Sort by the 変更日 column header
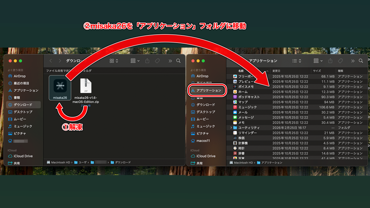This screenshot has height=208, width=370. coord(276,71)
